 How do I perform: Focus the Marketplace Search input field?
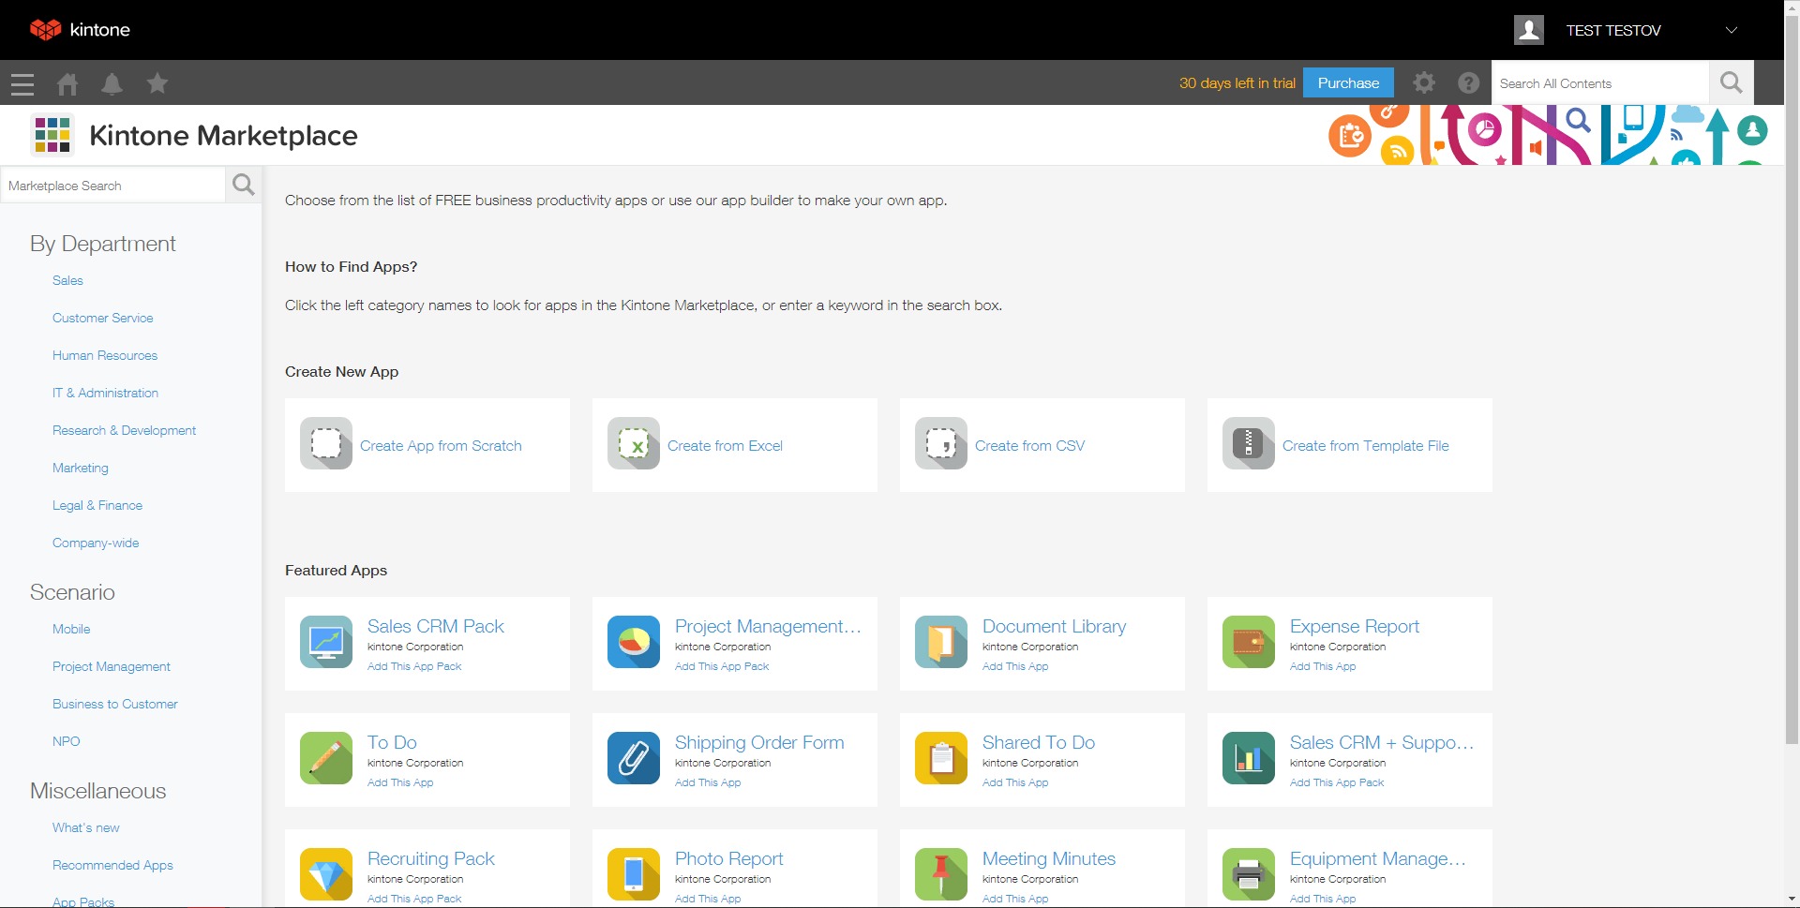pos(112,186)
